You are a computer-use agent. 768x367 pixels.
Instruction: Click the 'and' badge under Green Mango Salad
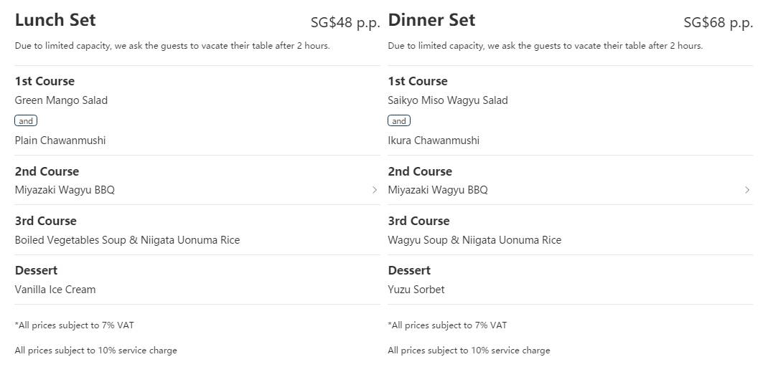pyautogui.click(x=26, y=120)
